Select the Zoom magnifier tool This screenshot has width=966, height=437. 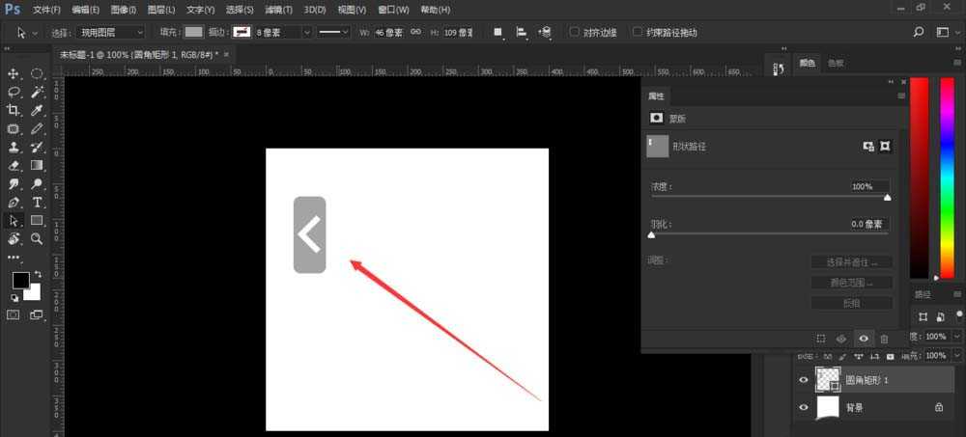[x=37, y=238]
